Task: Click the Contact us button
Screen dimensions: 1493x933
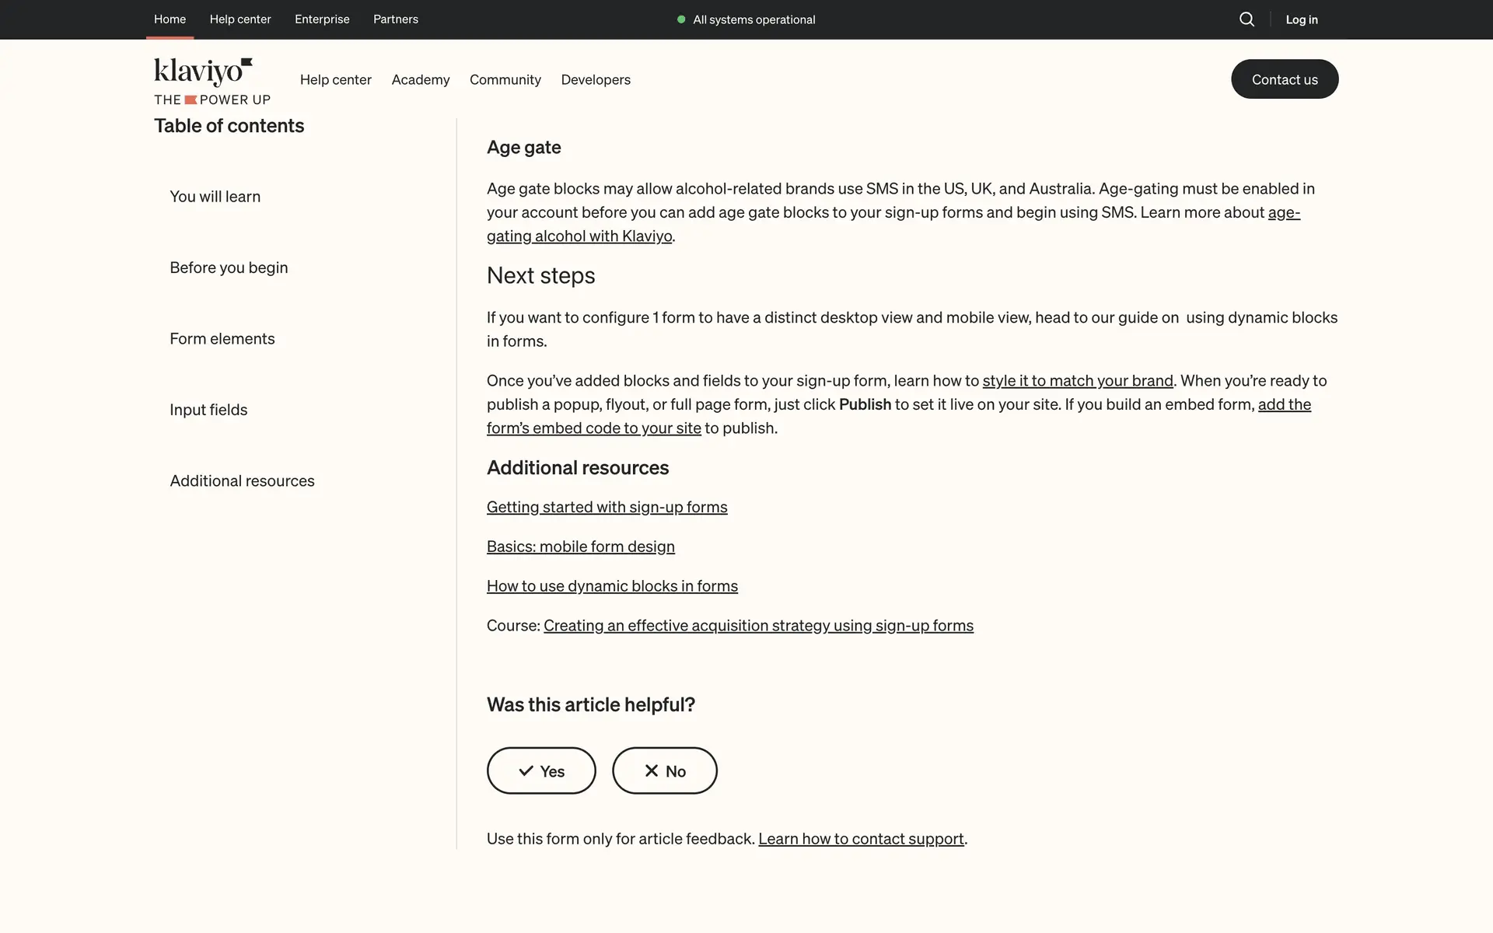Action: [1284, 79]
